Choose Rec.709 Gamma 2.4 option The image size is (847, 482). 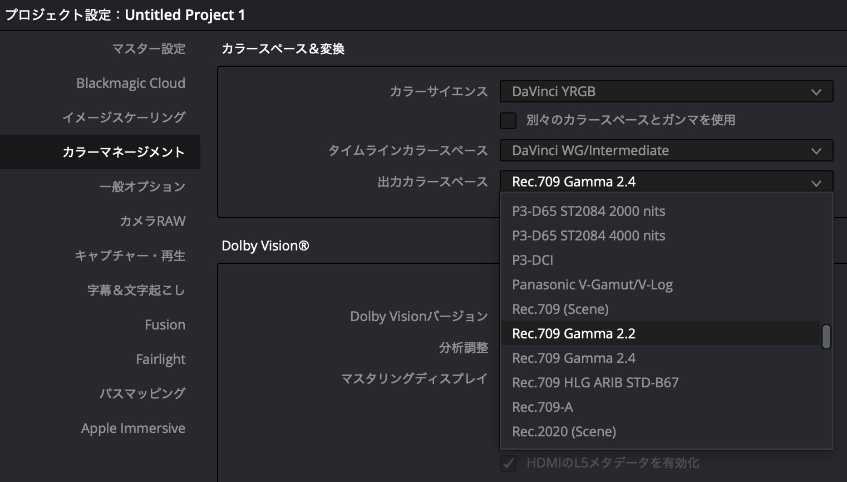(573, 358)
